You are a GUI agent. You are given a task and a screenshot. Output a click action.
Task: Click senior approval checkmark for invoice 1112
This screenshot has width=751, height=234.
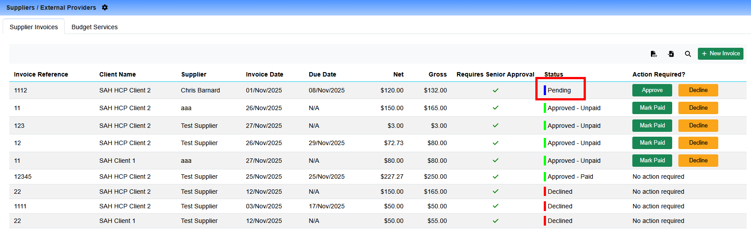pos(496,90)
